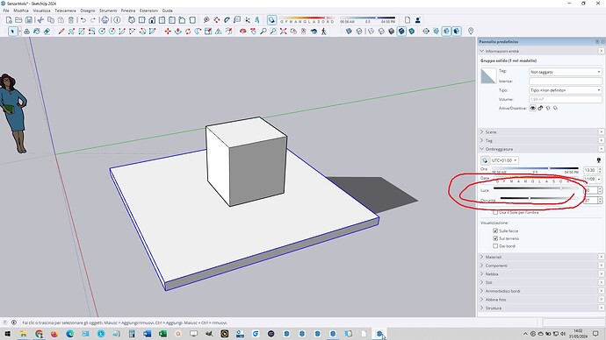Select the Walk tool icon

(x=324, y=32)
